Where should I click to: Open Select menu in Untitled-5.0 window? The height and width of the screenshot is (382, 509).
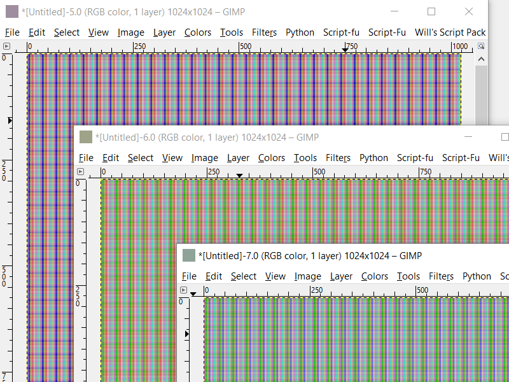coord(67,32)
